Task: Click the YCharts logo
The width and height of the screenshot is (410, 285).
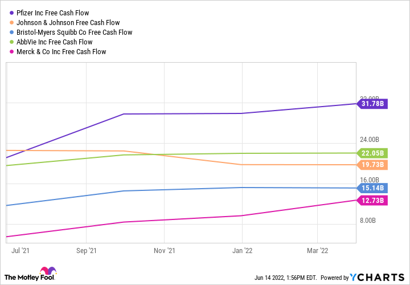Action: click(x=377, y=277)
